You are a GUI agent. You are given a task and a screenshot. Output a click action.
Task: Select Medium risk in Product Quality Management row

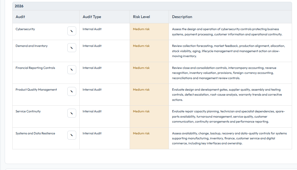(141, 90)
